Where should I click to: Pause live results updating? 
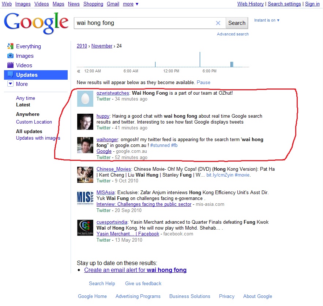pyautogui.click(x=203, y=83)
